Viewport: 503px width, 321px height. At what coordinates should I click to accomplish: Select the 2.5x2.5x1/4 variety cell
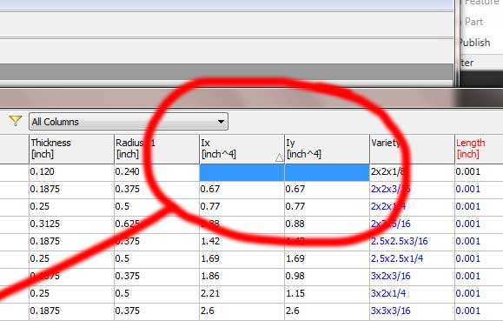[x=412, y=259]
